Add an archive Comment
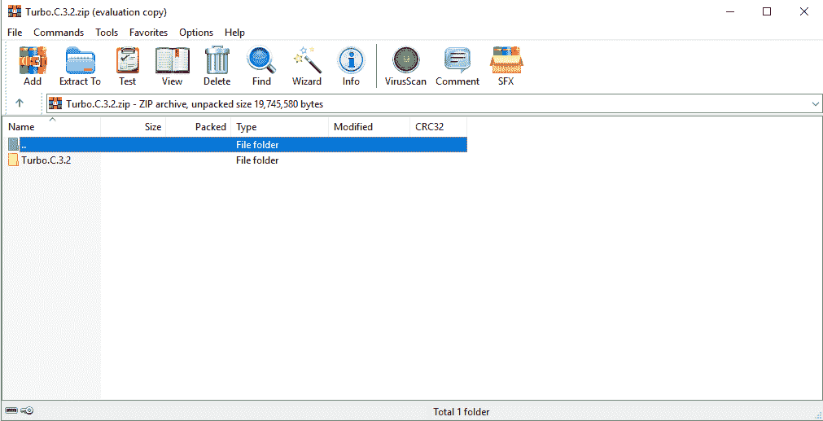 click(457, 66)
